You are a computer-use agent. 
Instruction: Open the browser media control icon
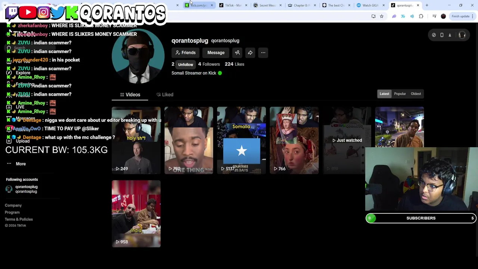coord(434,16)
